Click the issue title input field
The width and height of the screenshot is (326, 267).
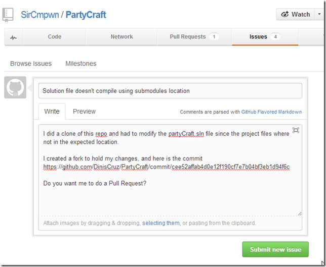click(x=170, y=91)
